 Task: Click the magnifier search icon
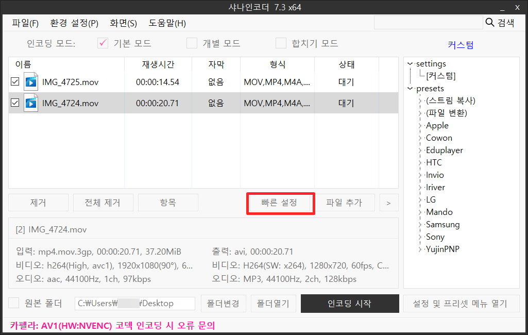pyautogui.click(x=489, y=23)
